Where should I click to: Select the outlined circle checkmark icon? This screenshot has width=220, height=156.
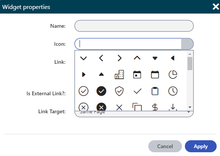[x=84, y=91]
